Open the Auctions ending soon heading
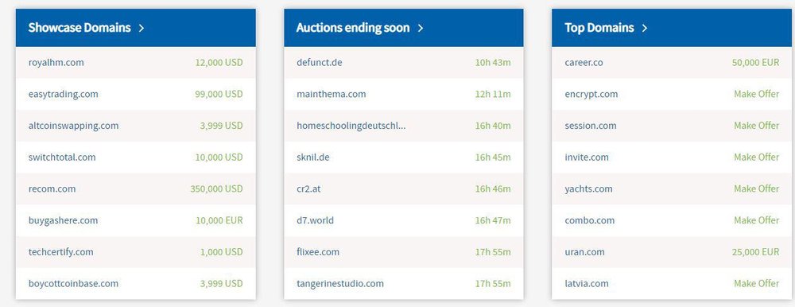The width and height of the screenshot is (795, 307). click(353, 28)
